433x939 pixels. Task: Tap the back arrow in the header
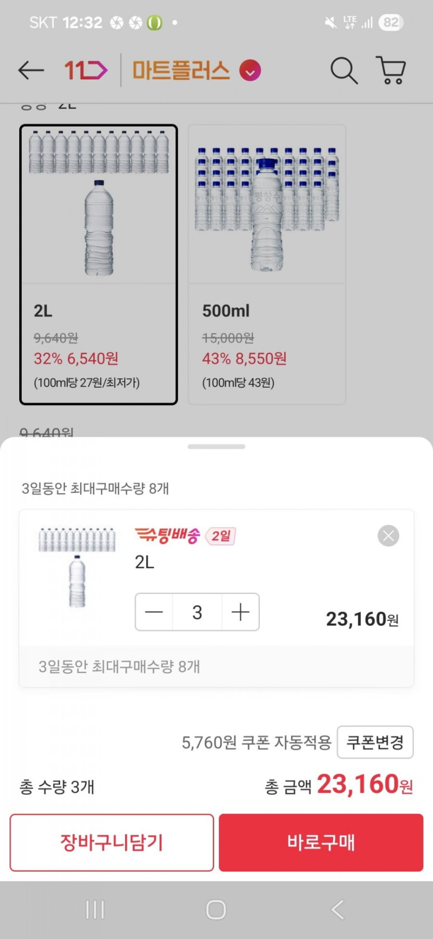pyautogui.click(x=31, y=70)
